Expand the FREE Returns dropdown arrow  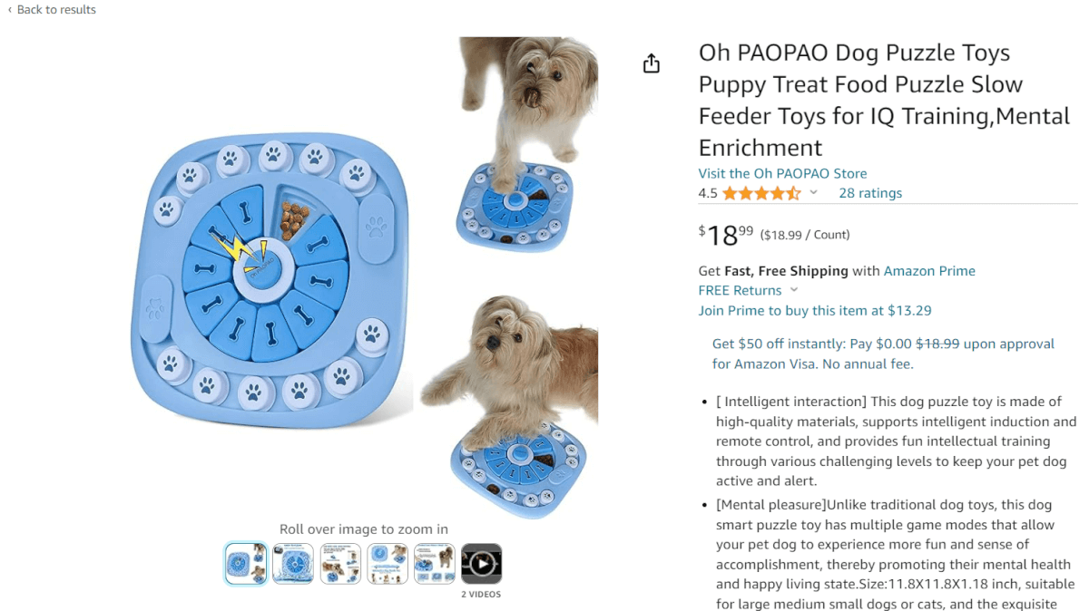click(x=794, y=290)
